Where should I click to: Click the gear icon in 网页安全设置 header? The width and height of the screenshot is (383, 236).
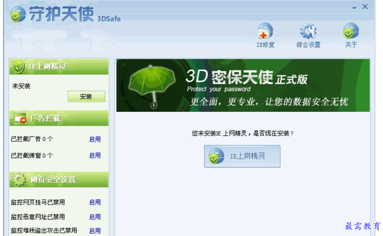(x=19, y=180)
